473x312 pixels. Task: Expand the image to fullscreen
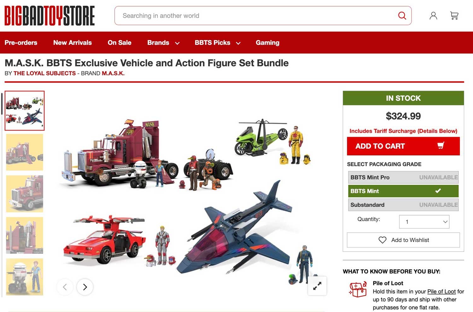coord(317,286)
